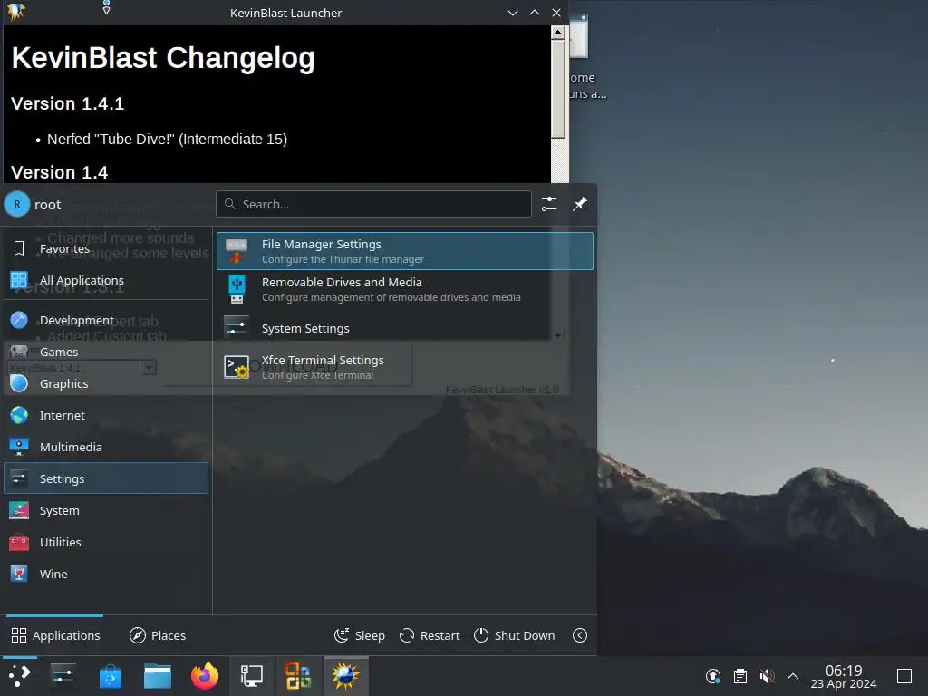Click the Restart button
The width and height of the screenshot is (928, 696).
pos(430,635)
